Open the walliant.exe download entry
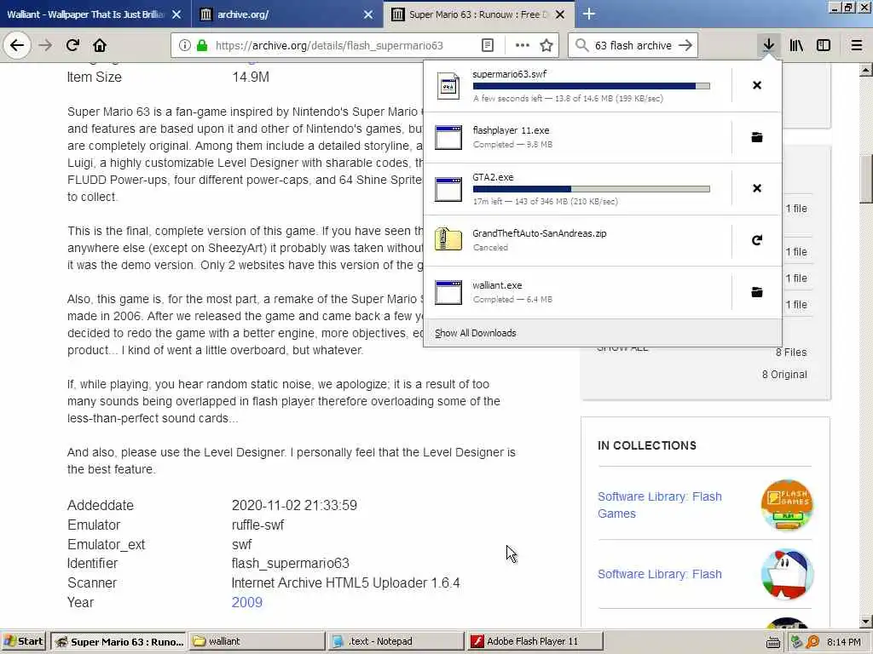 [x=577, y=293]
